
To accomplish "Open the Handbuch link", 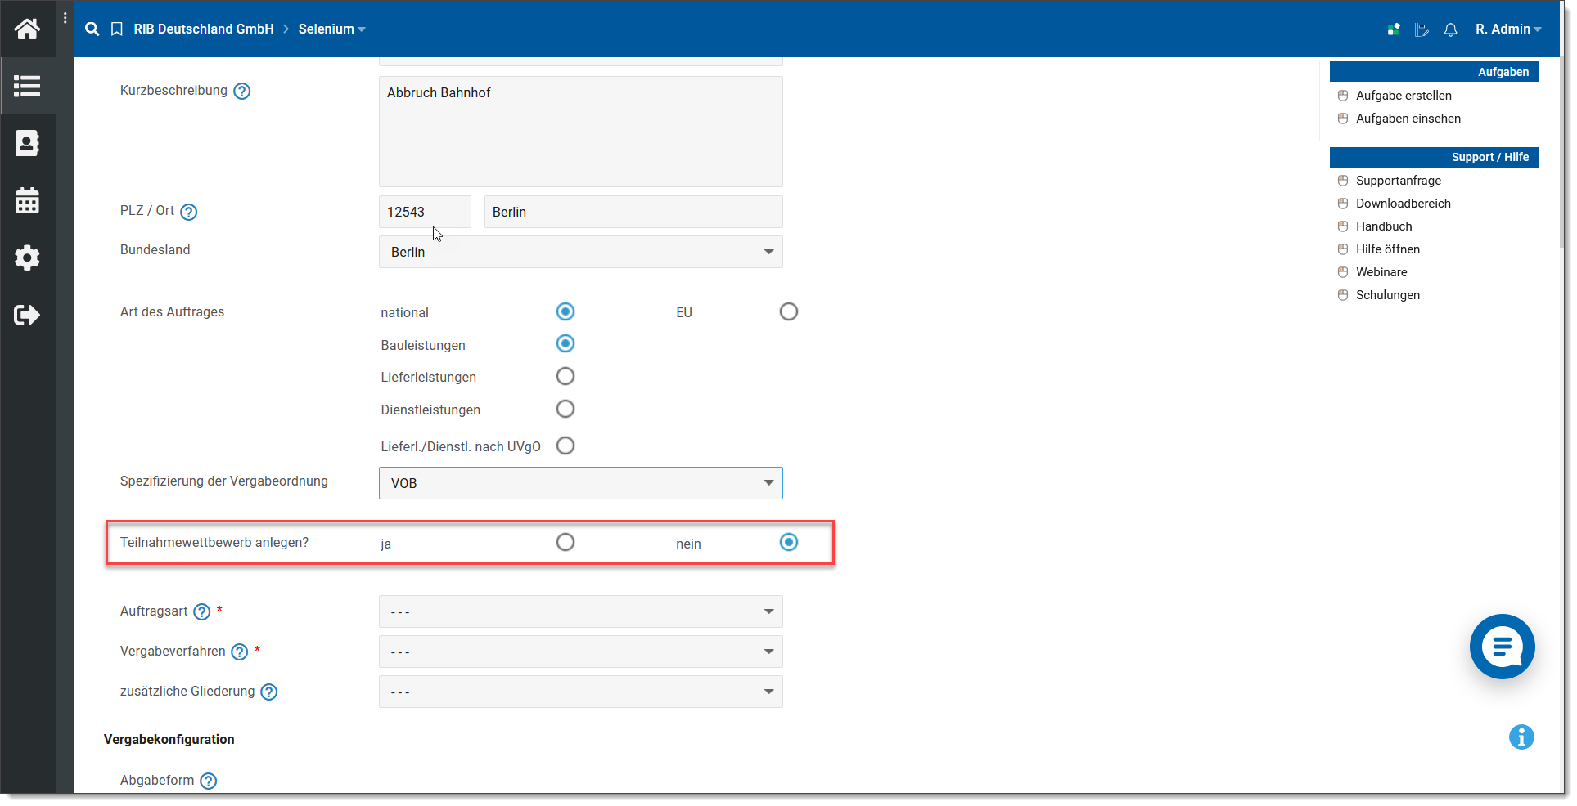I will (1383, 226).
